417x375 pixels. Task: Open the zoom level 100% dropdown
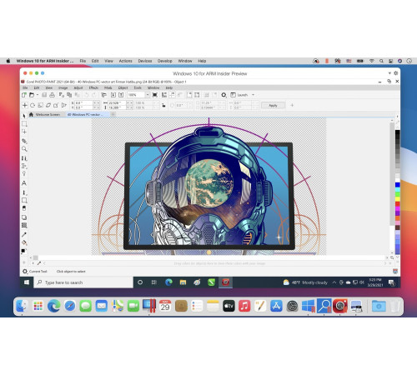pyautogui.click(x=148, y=95)
